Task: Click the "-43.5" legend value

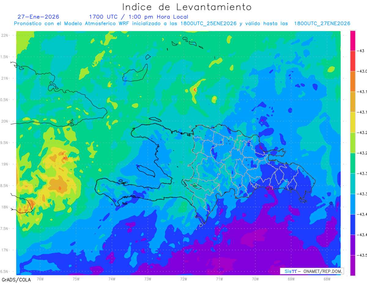Action: click(x=362, y=255)
